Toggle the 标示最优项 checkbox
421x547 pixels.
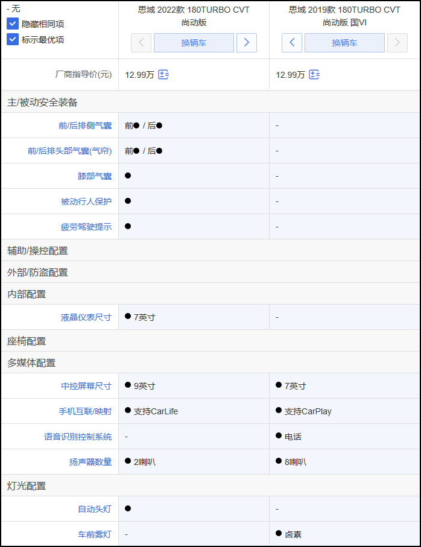[x=13, y=39]
